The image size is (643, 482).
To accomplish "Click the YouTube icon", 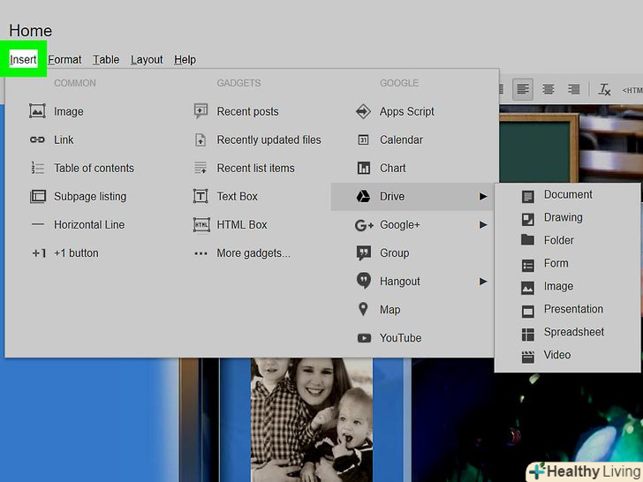I will tap(363, 338).
